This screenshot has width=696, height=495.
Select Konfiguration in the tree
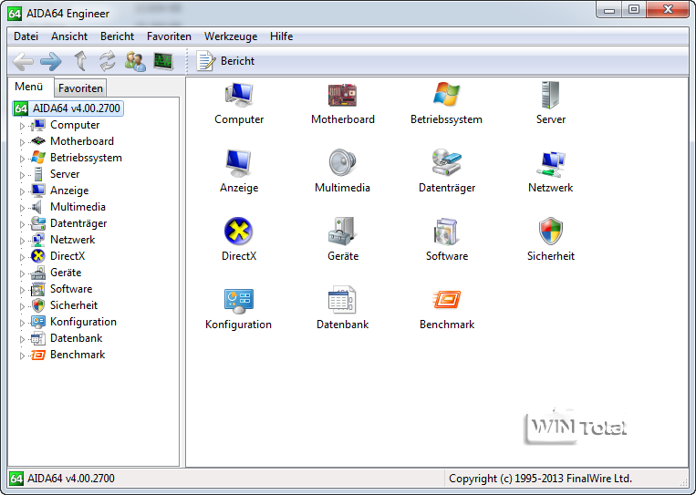tap(83, 322)
